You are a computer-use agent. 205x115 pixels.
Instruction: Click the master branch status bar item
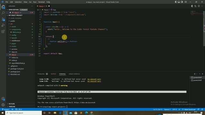click(x=6, y=109)
